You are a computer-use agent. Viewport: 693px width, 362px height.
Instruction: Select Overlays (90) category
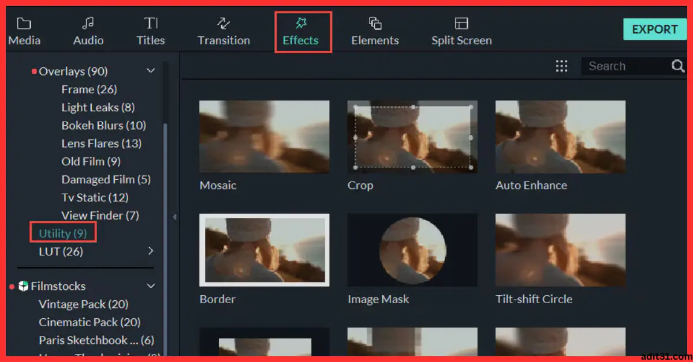[73, 71]
